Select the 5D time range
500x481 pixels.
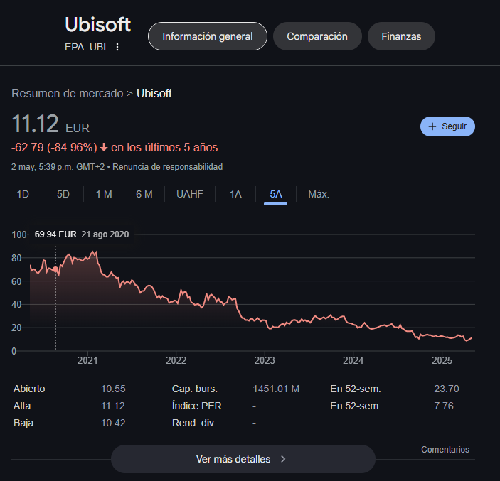63,194
